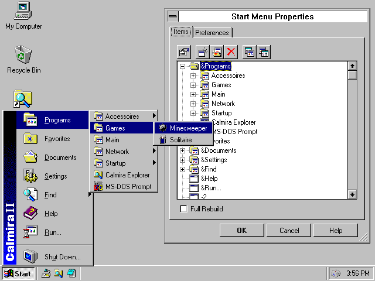This screenshot has height=281, width=375.
Task: Click the Help button in the dialog
Action: coord(336,230)
